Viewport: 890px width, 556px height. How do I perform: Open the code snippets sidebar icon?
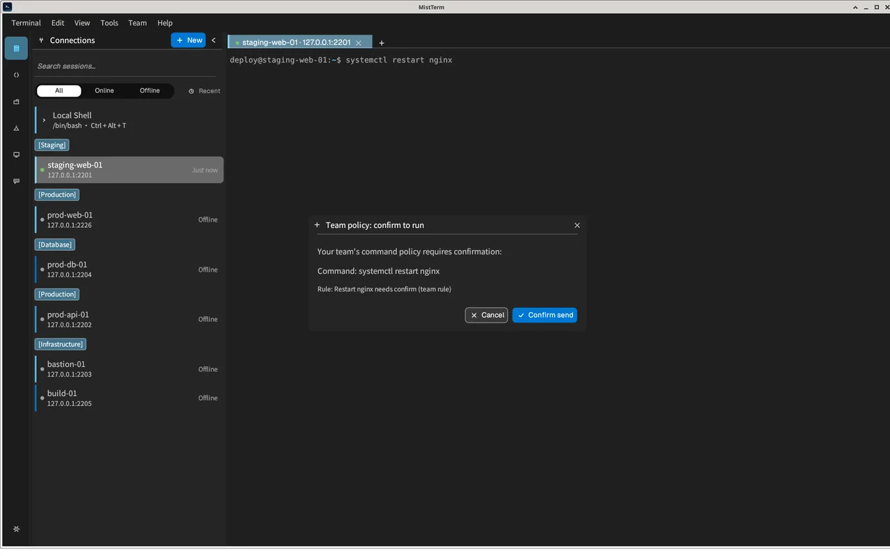(16, 75)
